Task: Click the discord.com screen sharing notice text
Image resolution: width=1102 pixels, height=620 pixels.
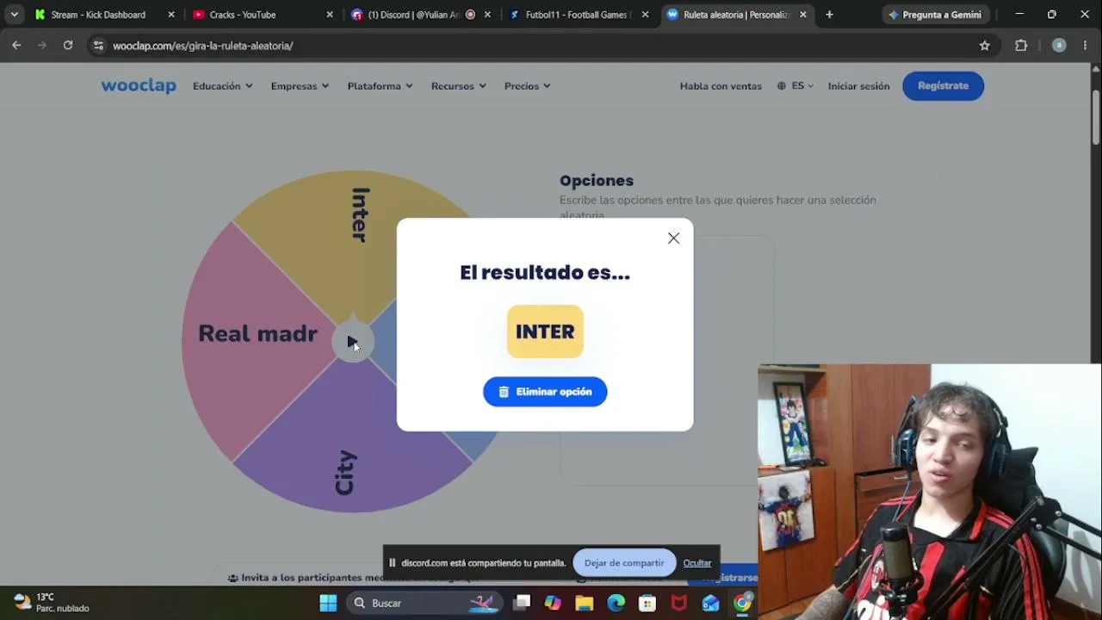Action: pyautogui.click(x=483, y=563)
